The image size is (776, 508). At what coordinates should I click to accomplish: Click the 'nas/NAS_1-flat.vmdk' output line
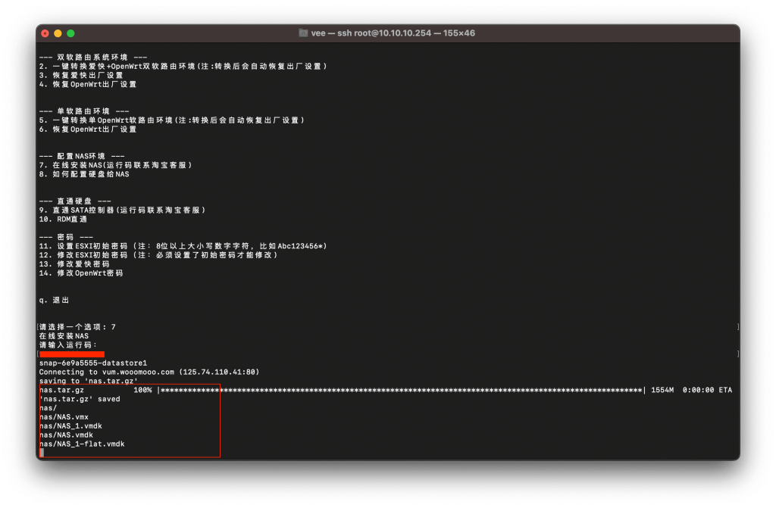82,444
